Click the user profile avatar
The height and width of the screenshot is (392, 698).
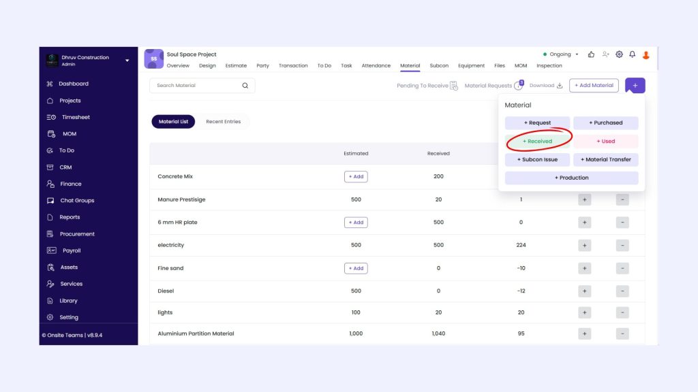click(x=646, y=54)
